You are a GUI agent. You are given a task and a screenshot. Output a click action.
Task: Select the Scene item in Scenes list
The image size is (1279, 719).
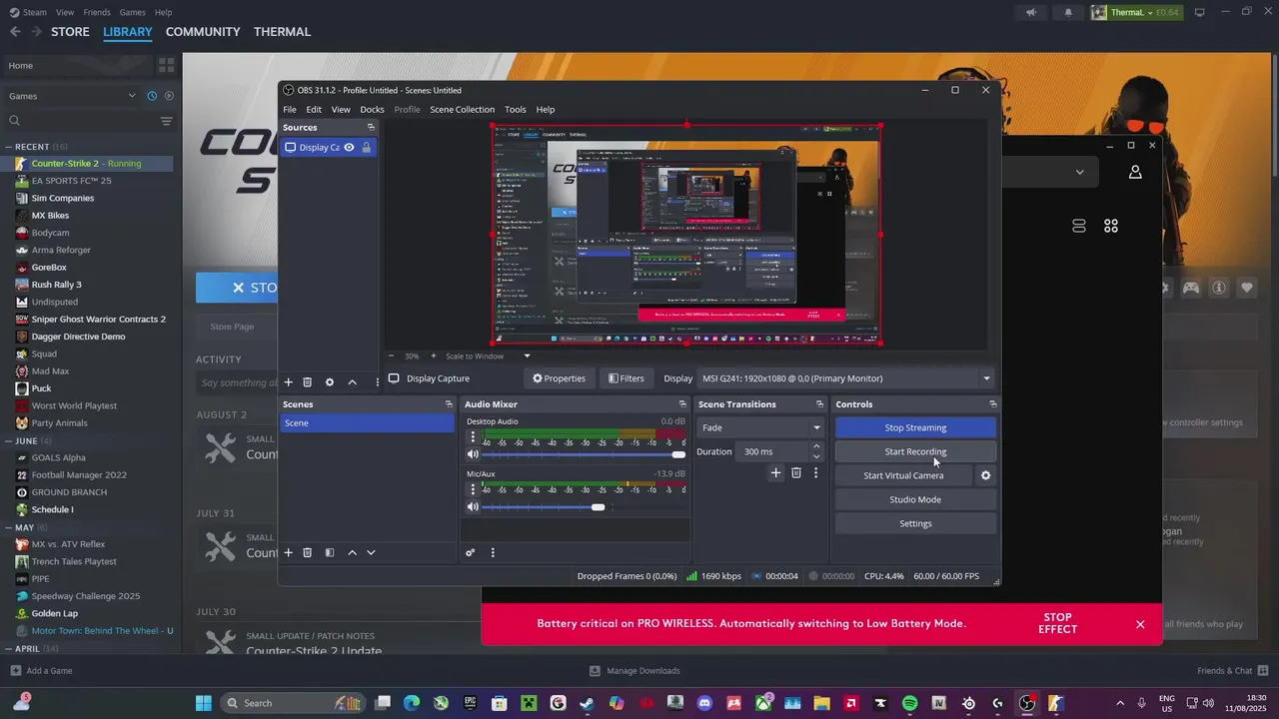(368, 422)
